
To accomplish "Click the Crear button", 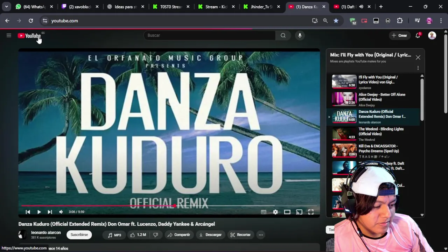I will point(399,35).
